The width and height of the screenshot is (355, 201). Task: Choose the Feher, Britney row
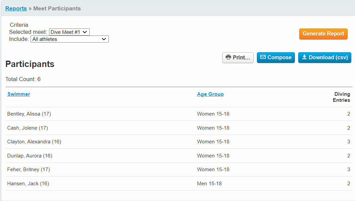pyautogui.click(x=29, y=170)
